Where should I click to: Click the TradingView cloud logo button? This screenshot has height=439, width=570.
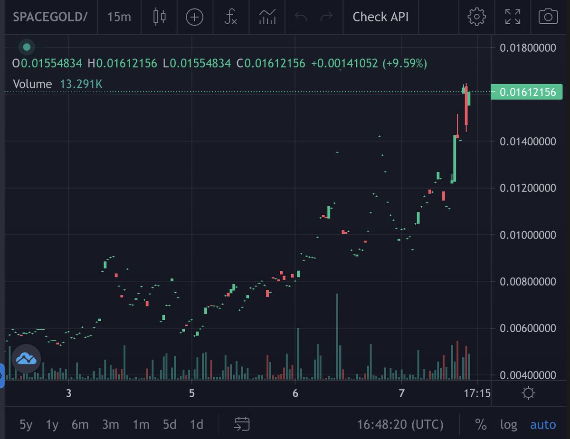pyautogui.click(x=26, y=358)
